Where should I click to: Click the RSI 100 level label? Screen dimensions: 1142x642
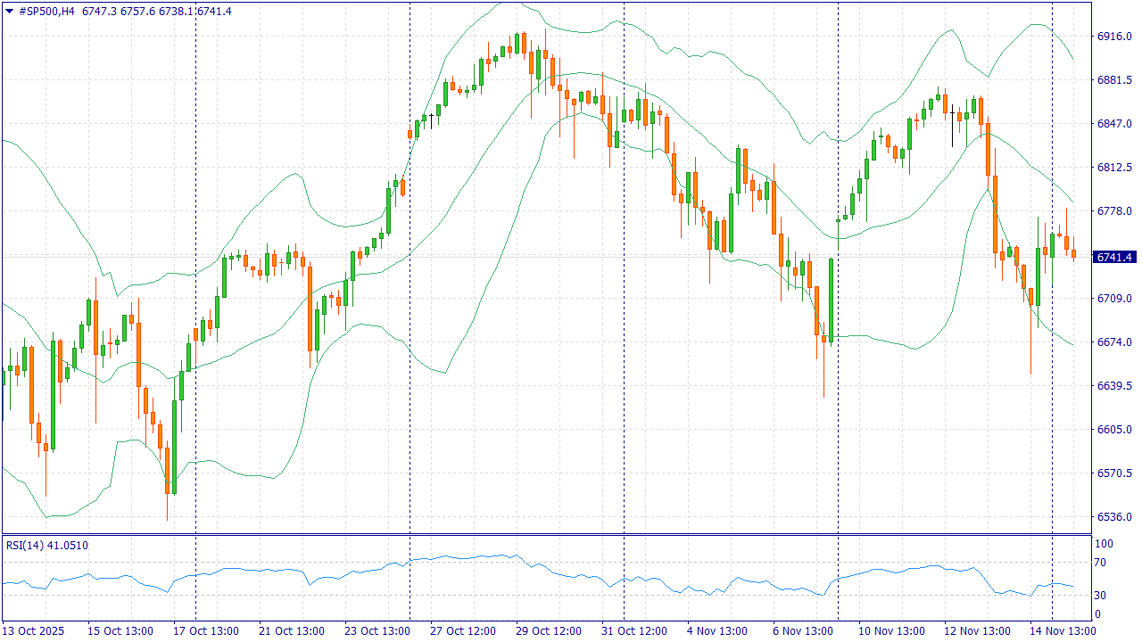coord(1104,544)
